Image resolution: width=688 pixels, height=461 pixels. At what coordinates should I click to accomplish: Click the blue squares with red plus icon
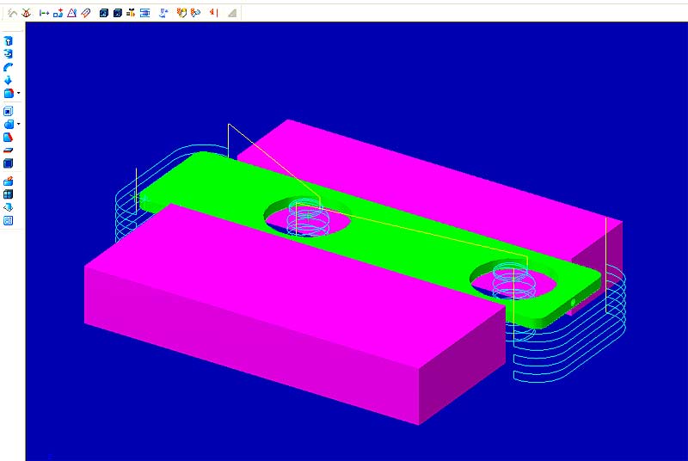point(58,13)
